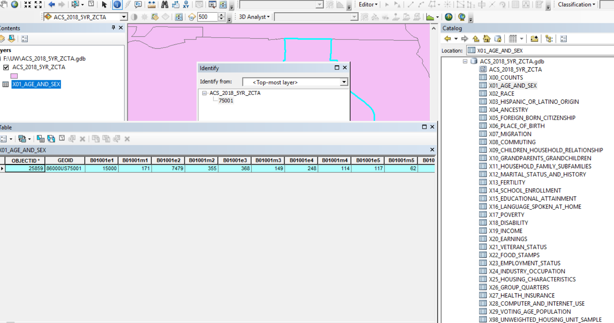Click the Full Extent globe icon

click(14, 5)
